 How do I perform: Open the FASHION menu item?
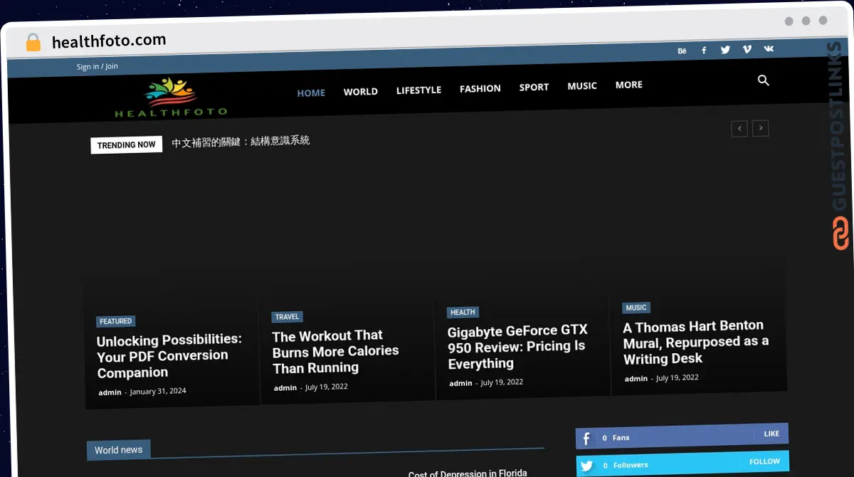click(480, 88)
